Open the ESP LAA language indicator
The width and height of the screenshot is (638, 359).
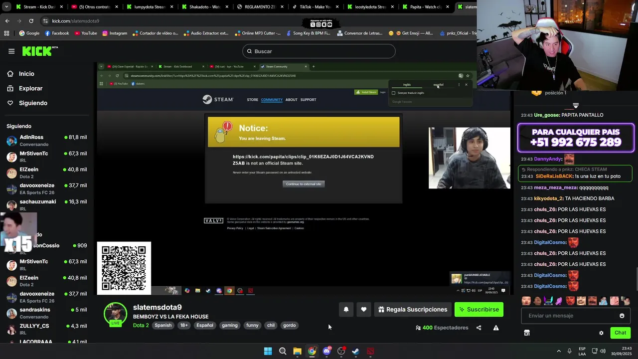click(x=582, y=351)
